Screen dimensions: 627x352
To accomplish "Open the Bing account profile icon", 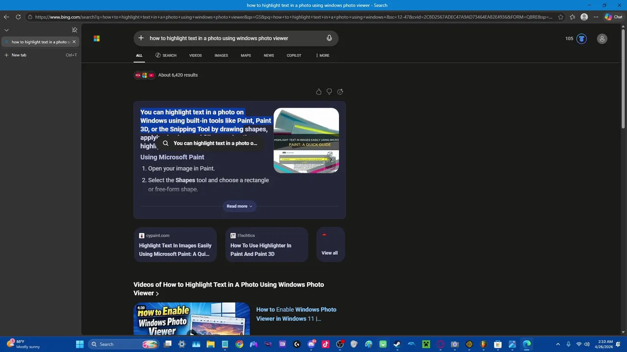I will pyautogui.click(x=602, y=39).
